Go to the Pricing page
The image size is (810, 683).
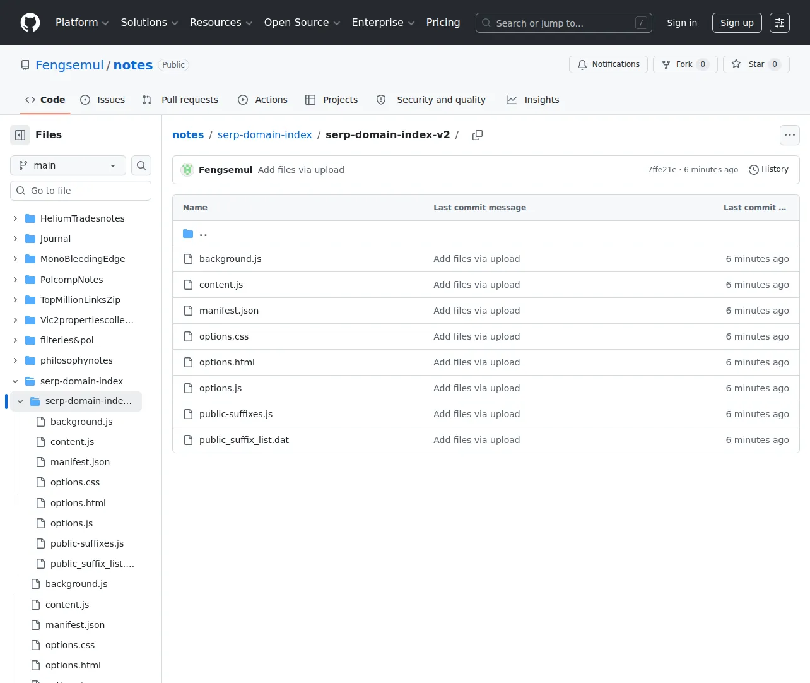click(x=443, y=23)
